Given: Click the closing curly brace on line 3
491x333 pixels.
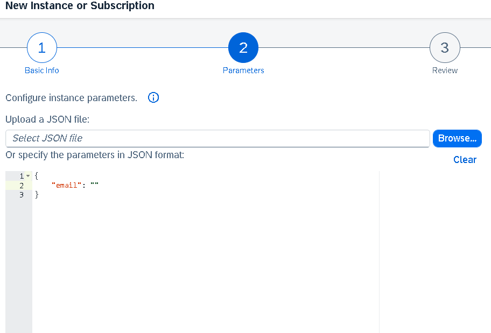Looking at the screenshot, I should [37, 195].
